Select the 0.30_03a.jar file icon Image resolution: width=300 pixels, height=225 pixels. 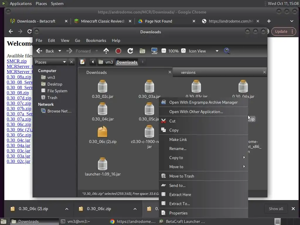click(149, 86)
